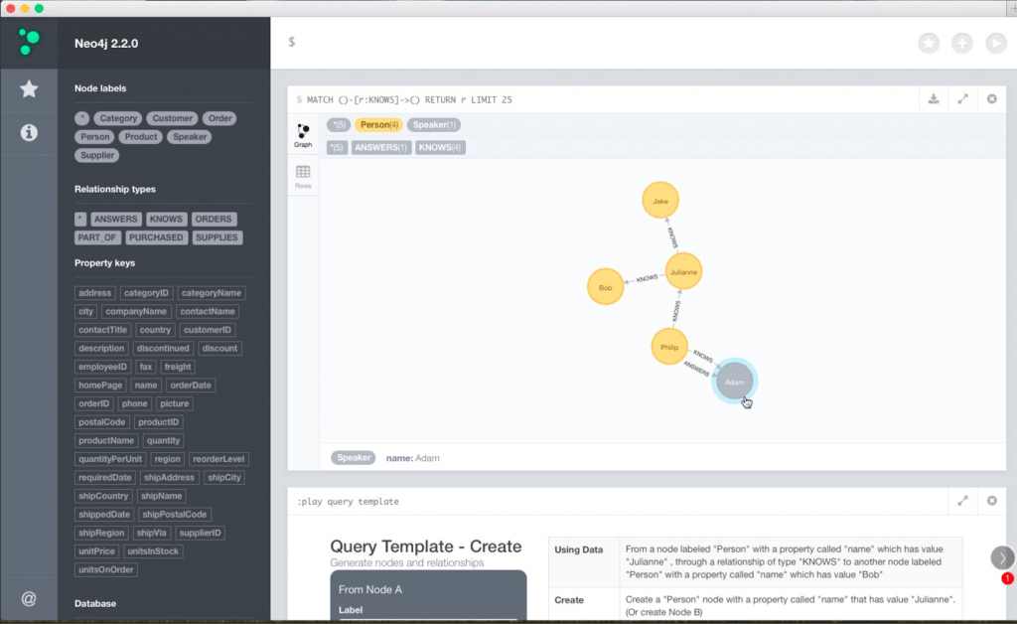The width and height of the screenshot is (1017, 624).
Task: Click the command editor input field
Action: tap(597, 42)
